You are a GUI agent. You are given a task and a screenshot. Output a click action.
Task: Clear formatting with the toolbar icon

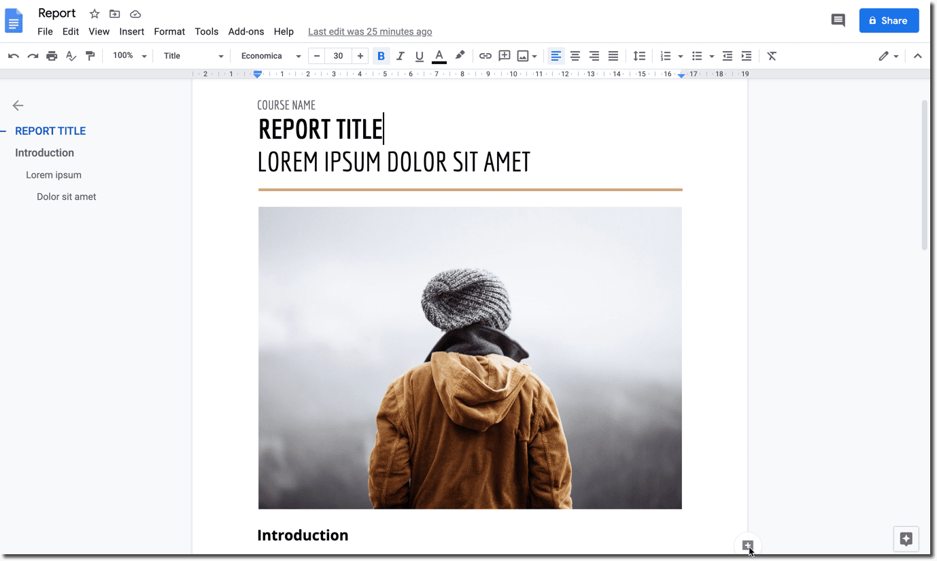pyautogui.click(x=772, y=56)
